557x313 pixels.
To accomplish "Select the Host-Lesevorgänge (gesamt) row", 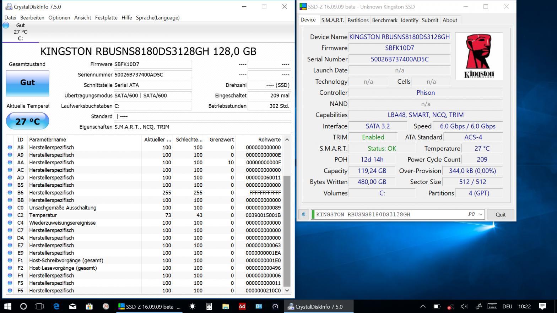I will point(144,268).
